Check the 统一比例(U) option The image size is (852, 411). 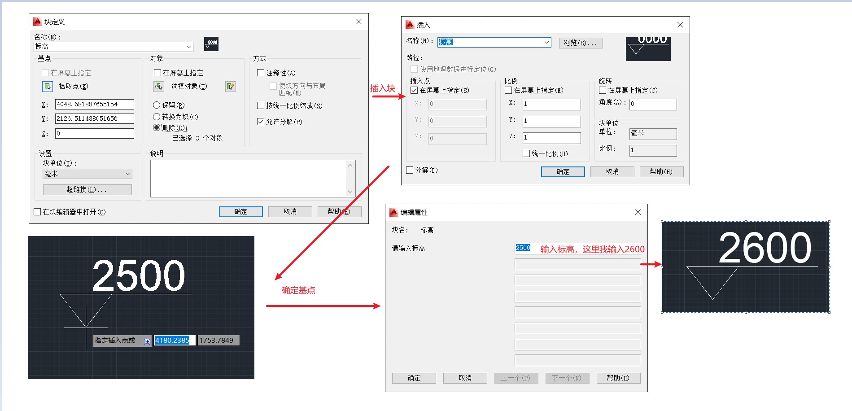click(526, 153)
